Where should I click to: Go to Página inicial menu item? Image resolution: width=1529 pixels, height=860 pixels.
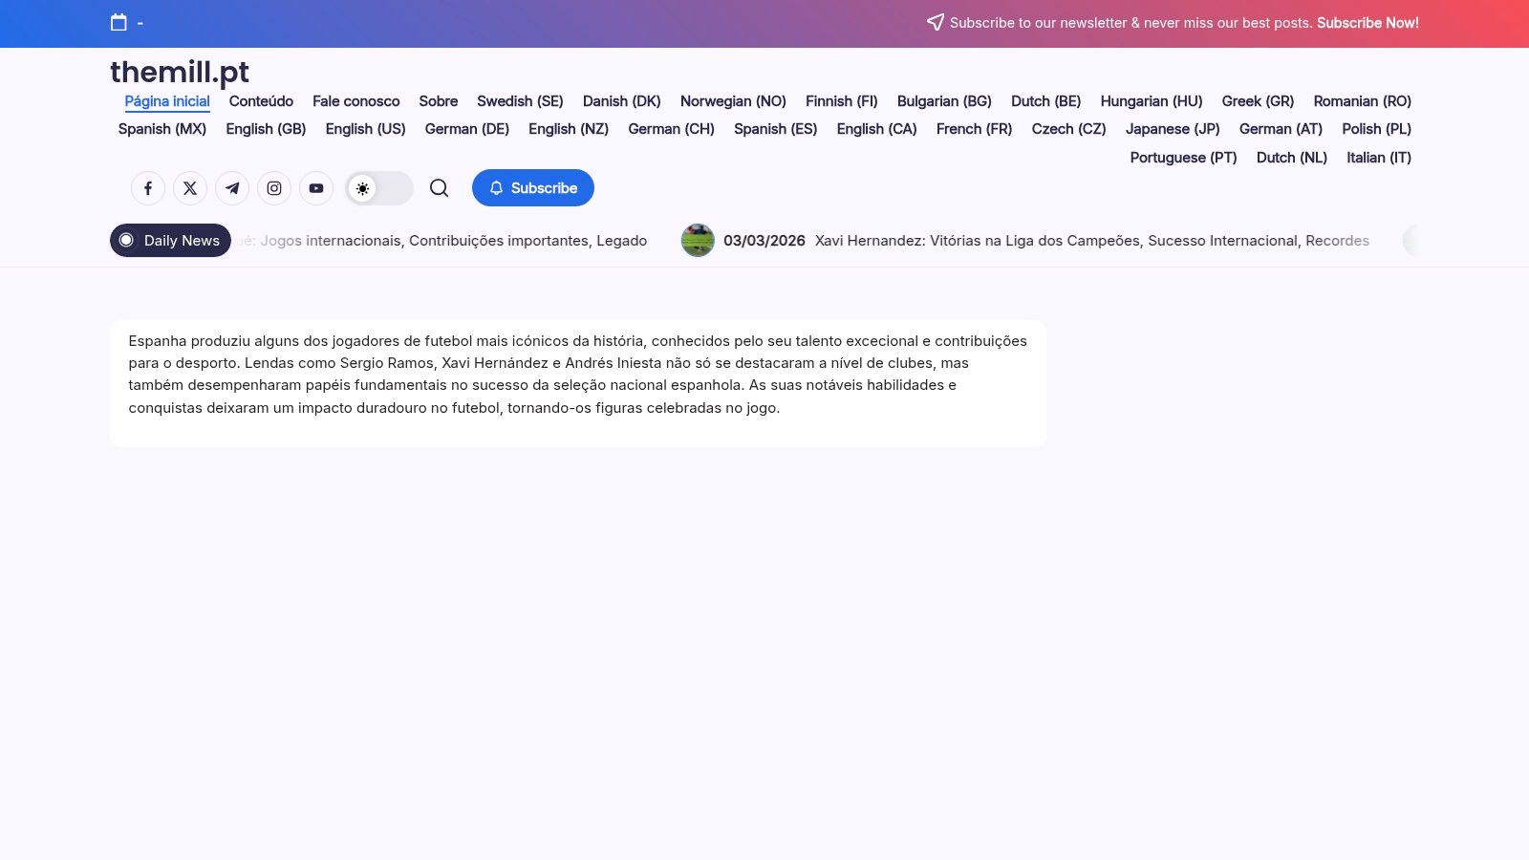coord(167,101)
